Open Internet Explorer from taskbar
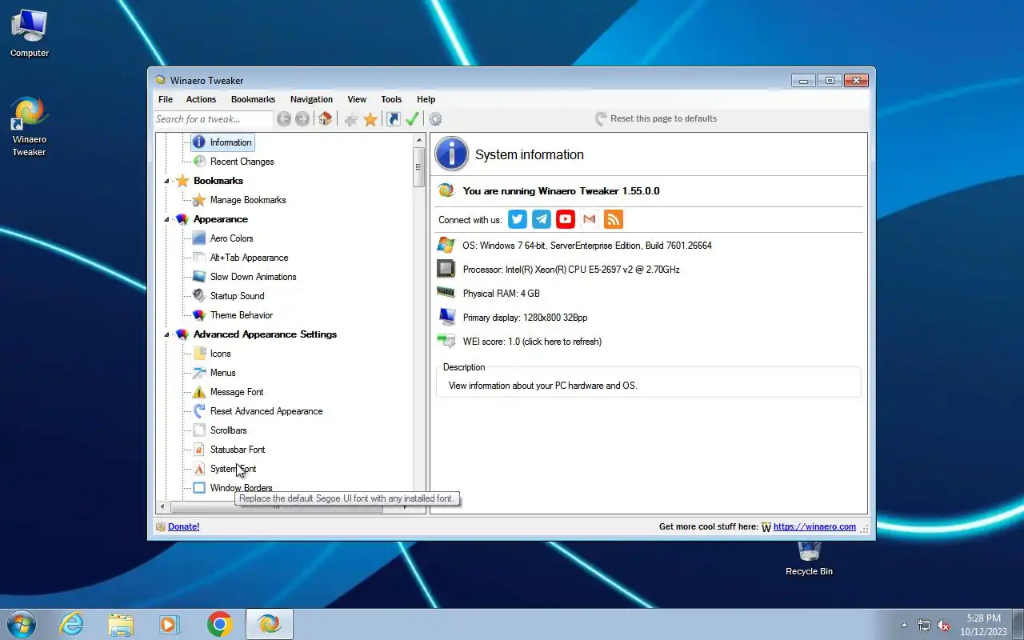Viewport: 1024px width, 640px height. click(x=72, y=624)
